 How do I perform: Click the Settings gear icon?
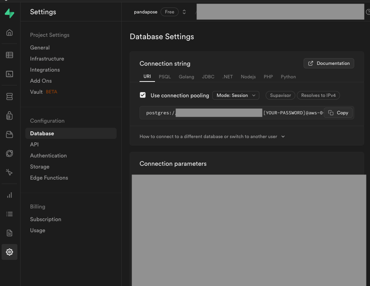pos(9,252)
